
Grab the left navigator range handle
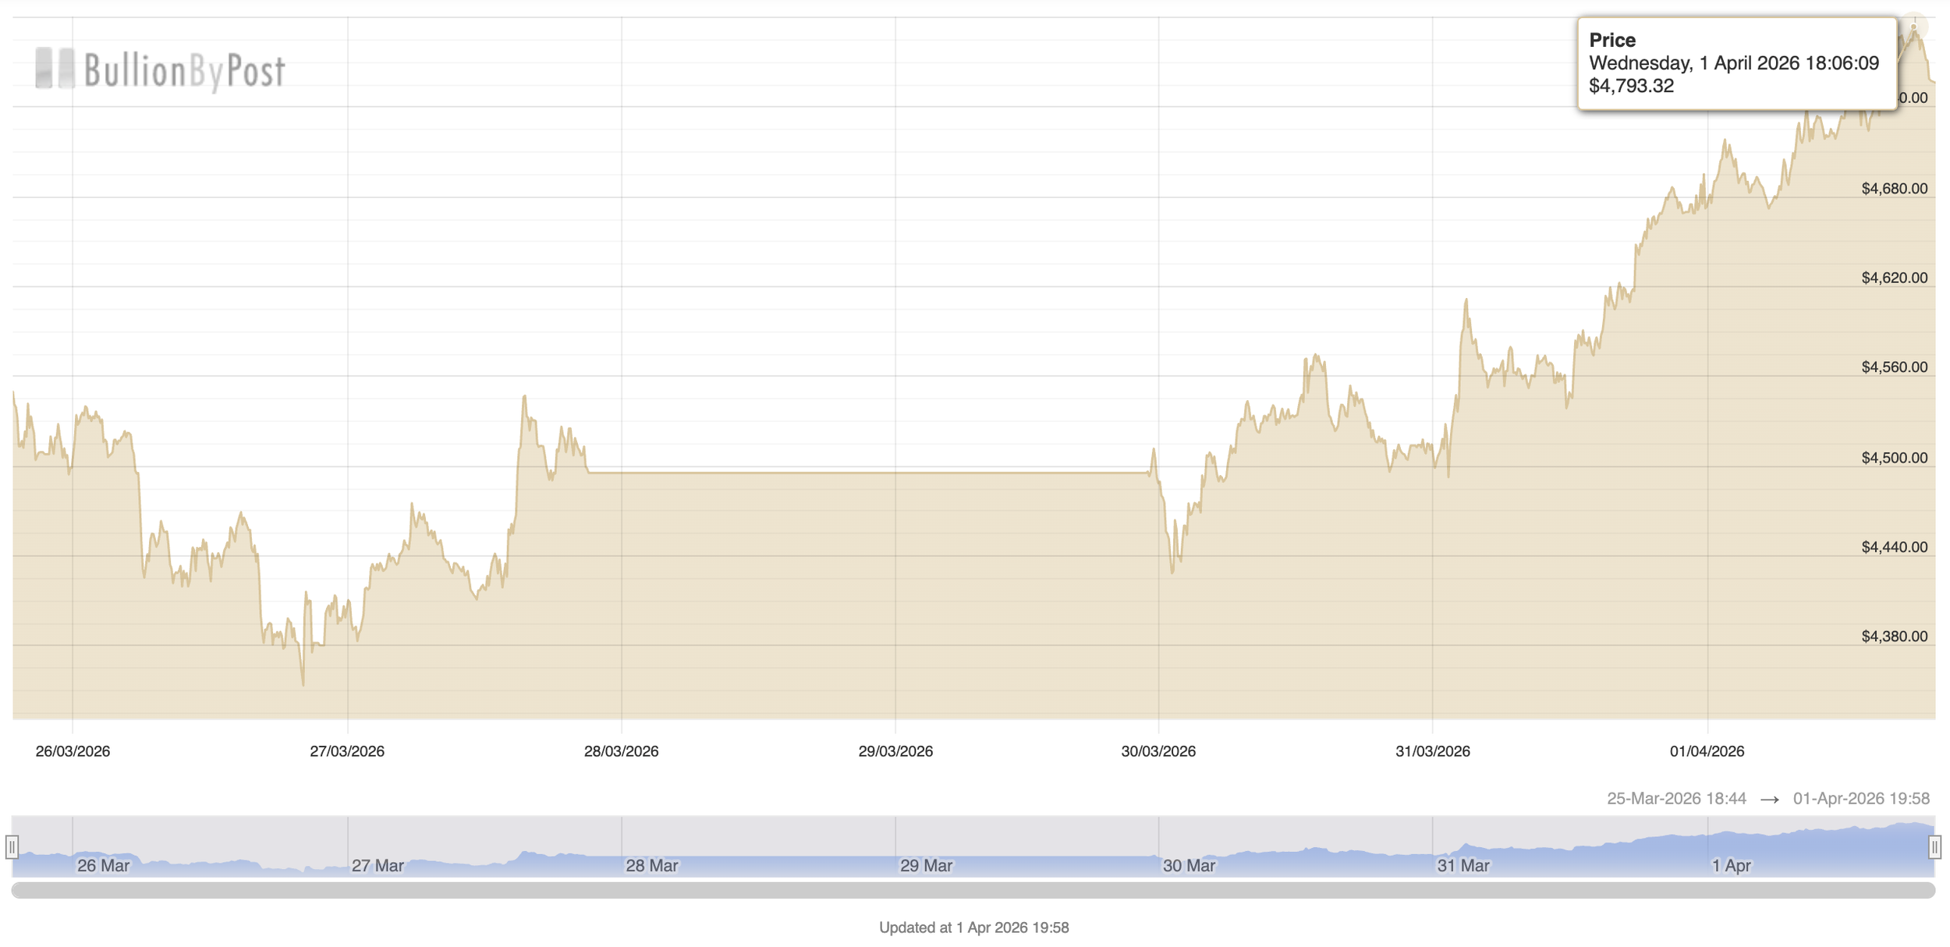12,846
